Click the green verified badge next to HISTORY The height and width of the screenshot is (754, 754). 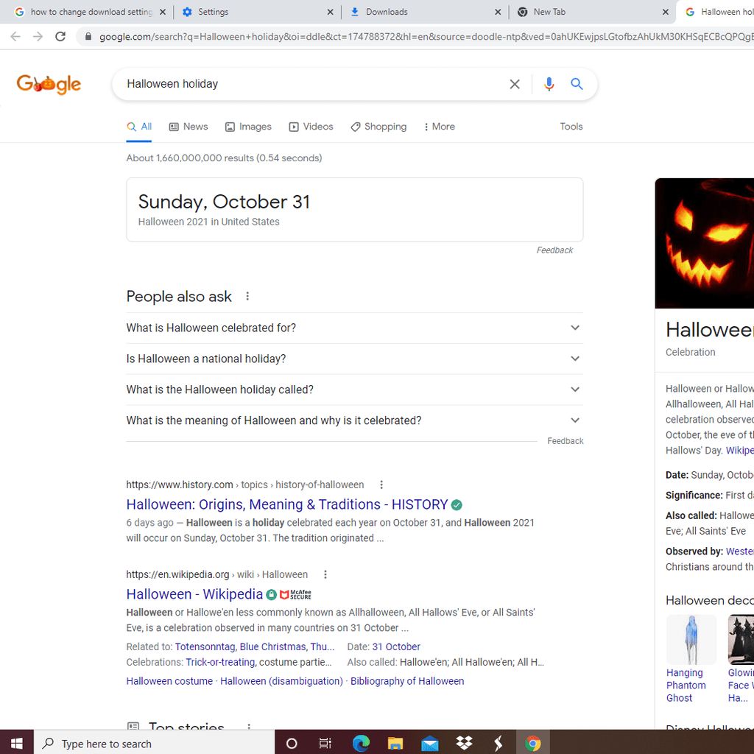tap(457, 505)
